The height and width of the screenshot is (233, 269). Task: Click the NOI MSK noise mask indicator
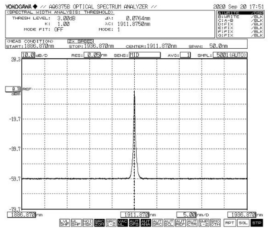coord(88,223)
